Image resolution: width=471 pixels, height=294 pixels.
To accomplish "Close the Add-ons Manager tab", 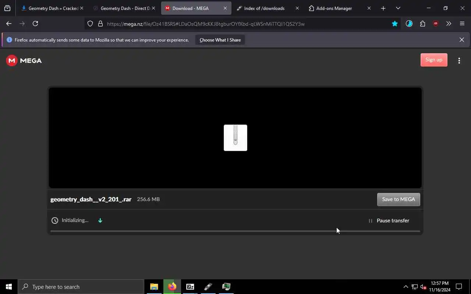I will click(369, 8).
